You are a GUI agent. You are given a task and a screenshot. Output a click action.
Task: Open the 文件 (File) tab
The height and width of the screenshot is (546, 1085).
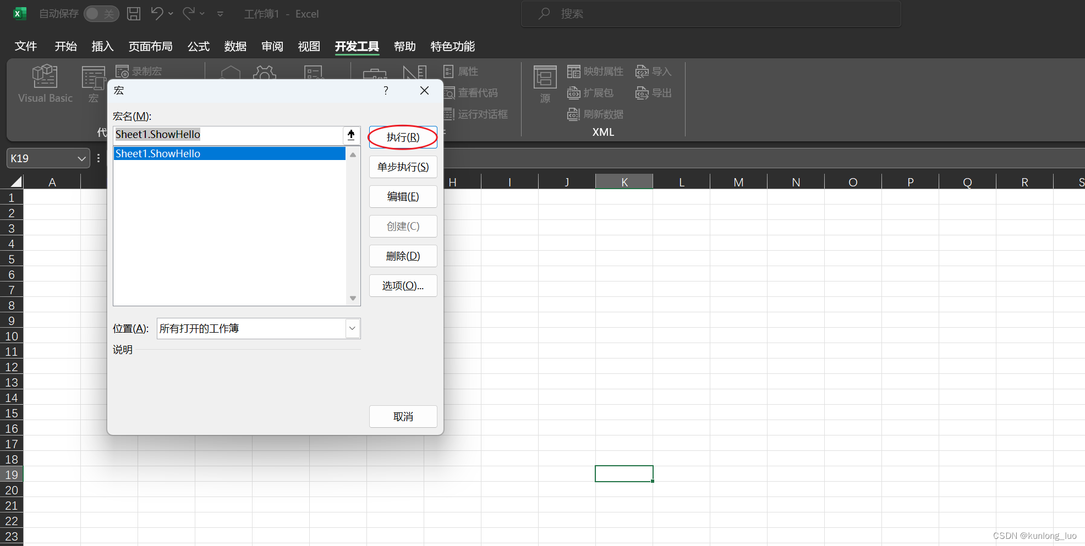26,46
